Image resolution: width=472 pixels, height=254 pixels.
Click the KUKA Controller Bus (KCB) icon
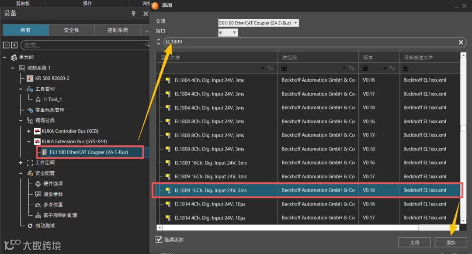[x=37, y=131]
